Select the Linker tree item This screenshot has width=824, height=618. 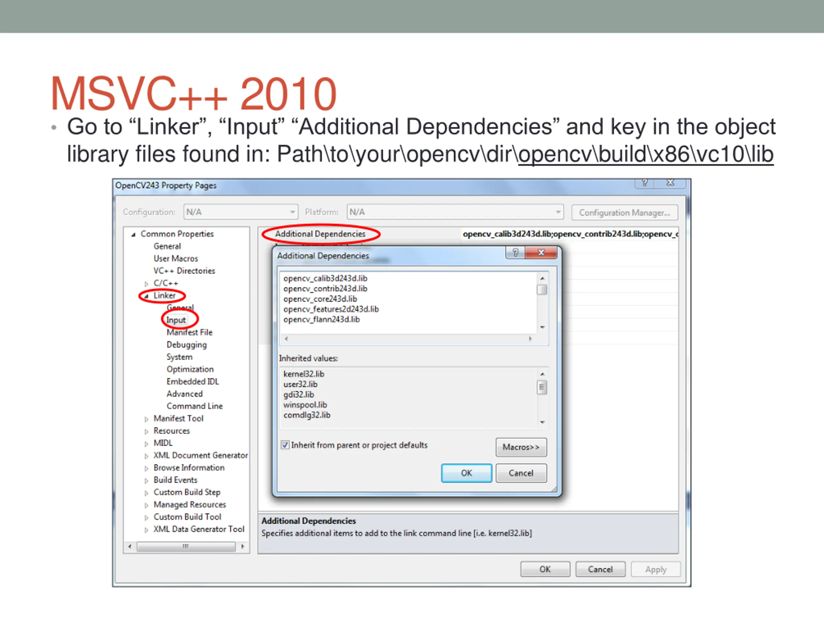[x=165, y=295]
